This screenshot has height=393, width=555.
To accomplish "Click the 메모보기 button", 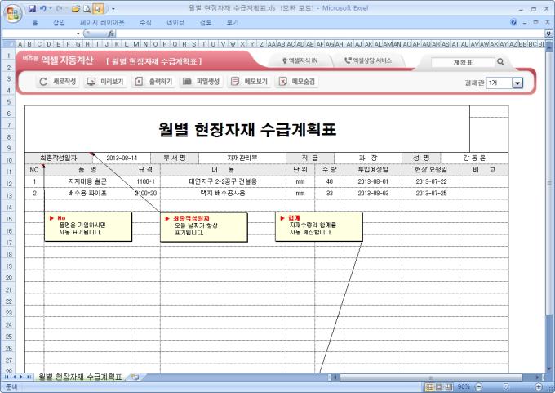I will coord(249,82).
